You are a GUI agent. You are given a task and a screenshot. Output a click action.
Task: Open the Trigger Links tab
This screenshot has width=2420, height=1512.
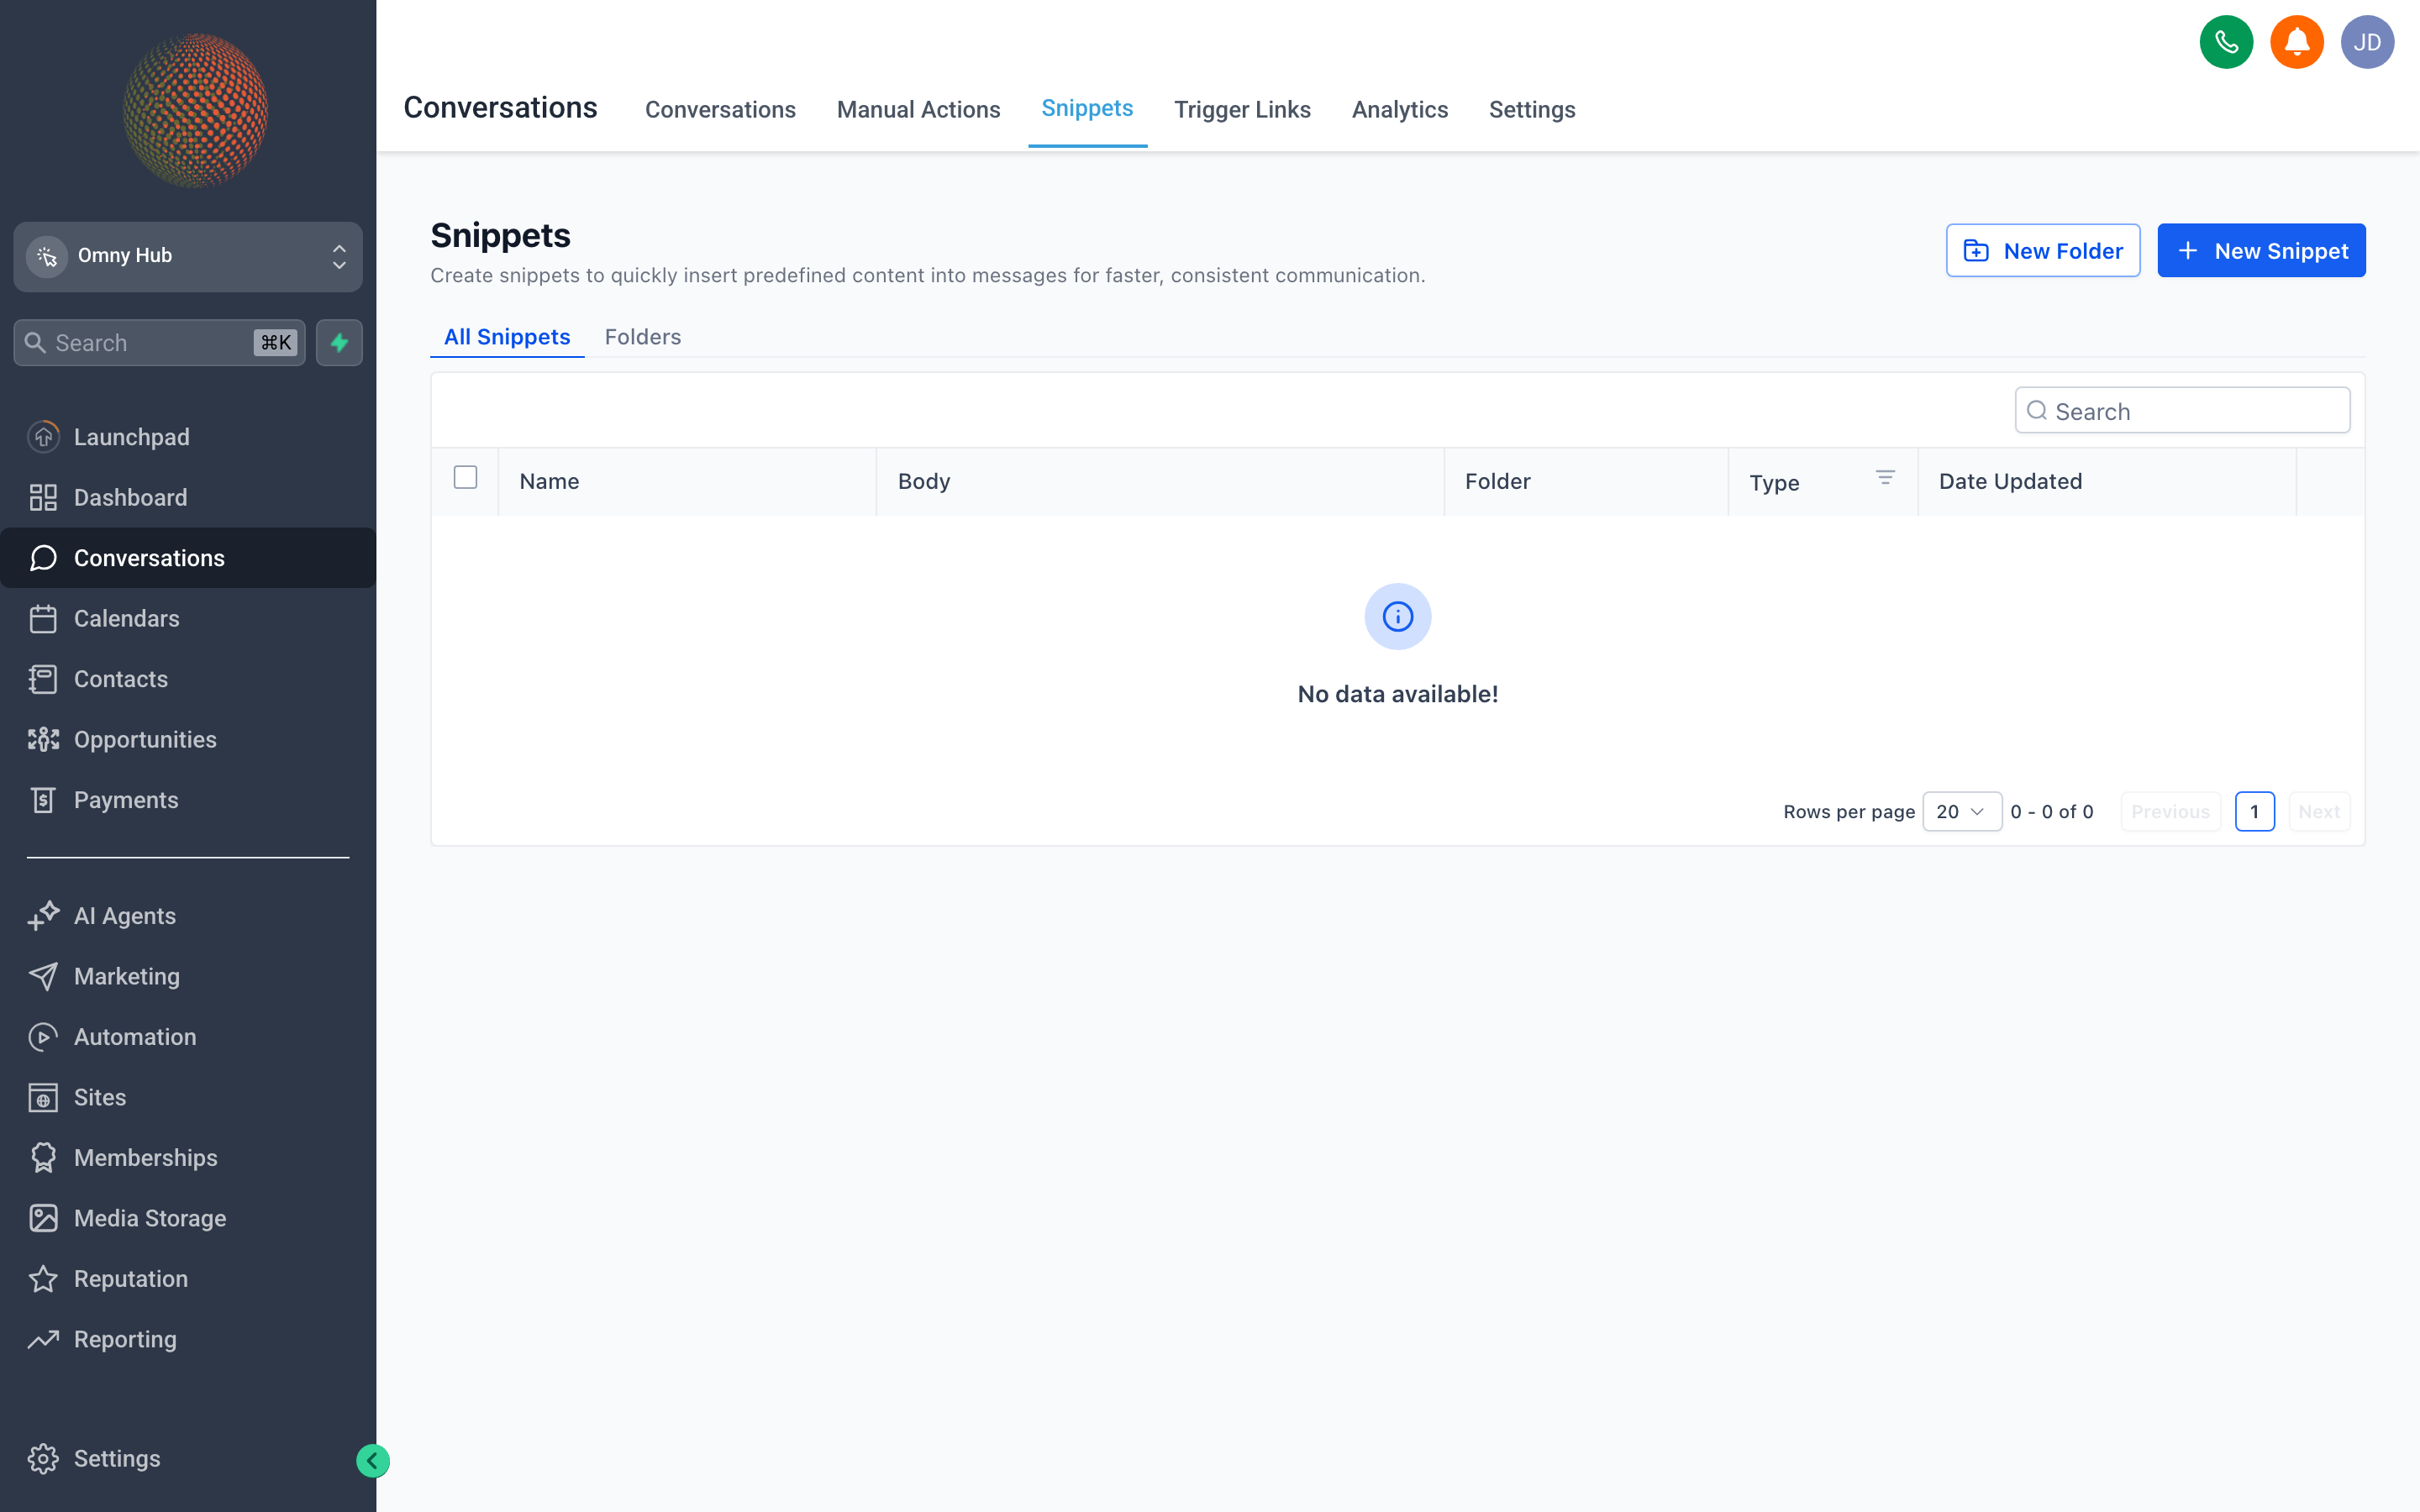(1242, 109)
